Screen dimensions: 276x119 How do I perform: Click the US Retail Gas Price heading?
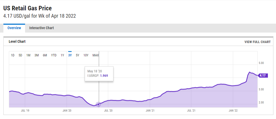(x=27, y=8)
